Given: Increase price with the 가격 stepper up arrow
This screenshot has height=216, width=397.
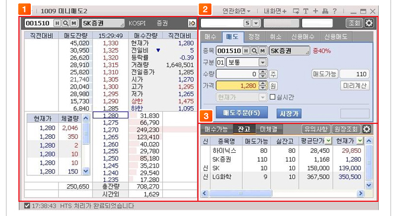Looking at the screenshot, I should coord(263,83).
